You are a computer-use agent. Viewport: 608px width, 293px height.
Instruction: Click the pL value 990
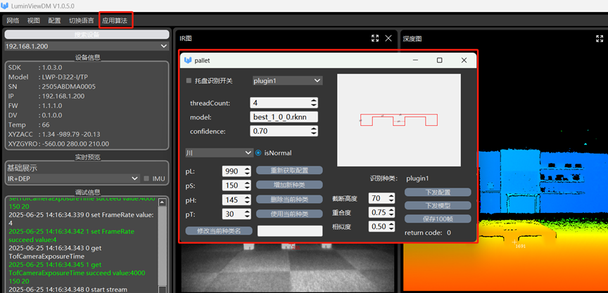tap(233, 171)
